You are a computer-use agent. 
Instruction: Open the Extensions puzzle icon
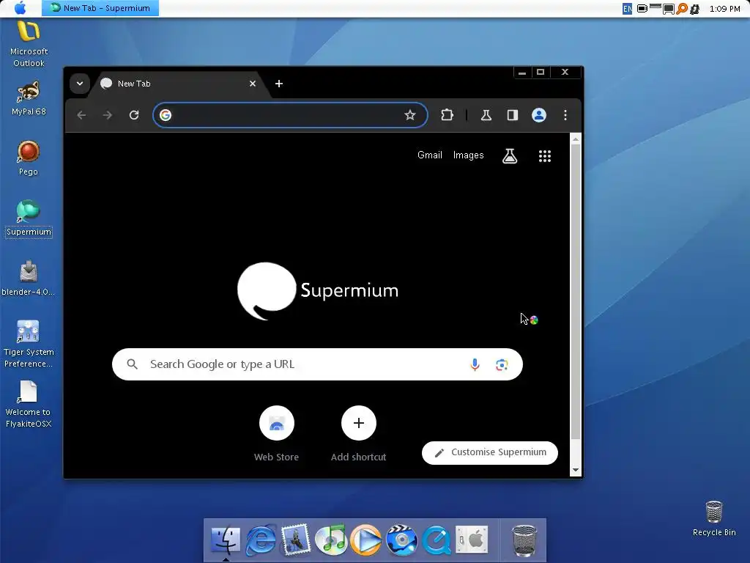(447, 115)
